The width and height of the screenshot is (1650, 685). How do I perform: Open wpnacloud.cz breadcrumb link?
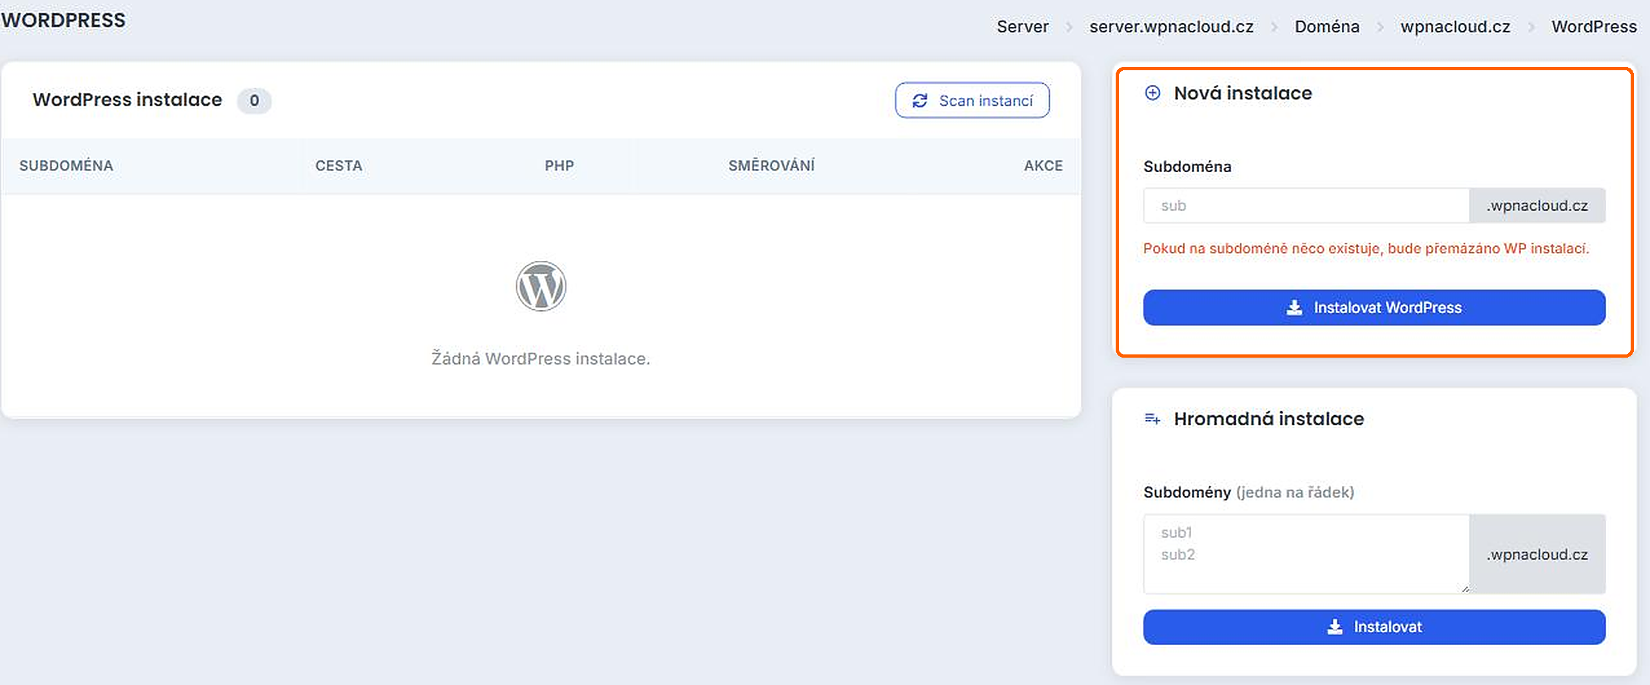pos(1455,26)
